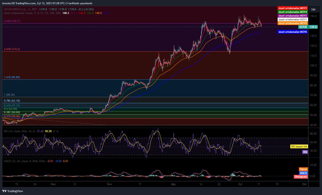
Task: Click the RSI value 37.40 in legend
Action: [41, 131]
